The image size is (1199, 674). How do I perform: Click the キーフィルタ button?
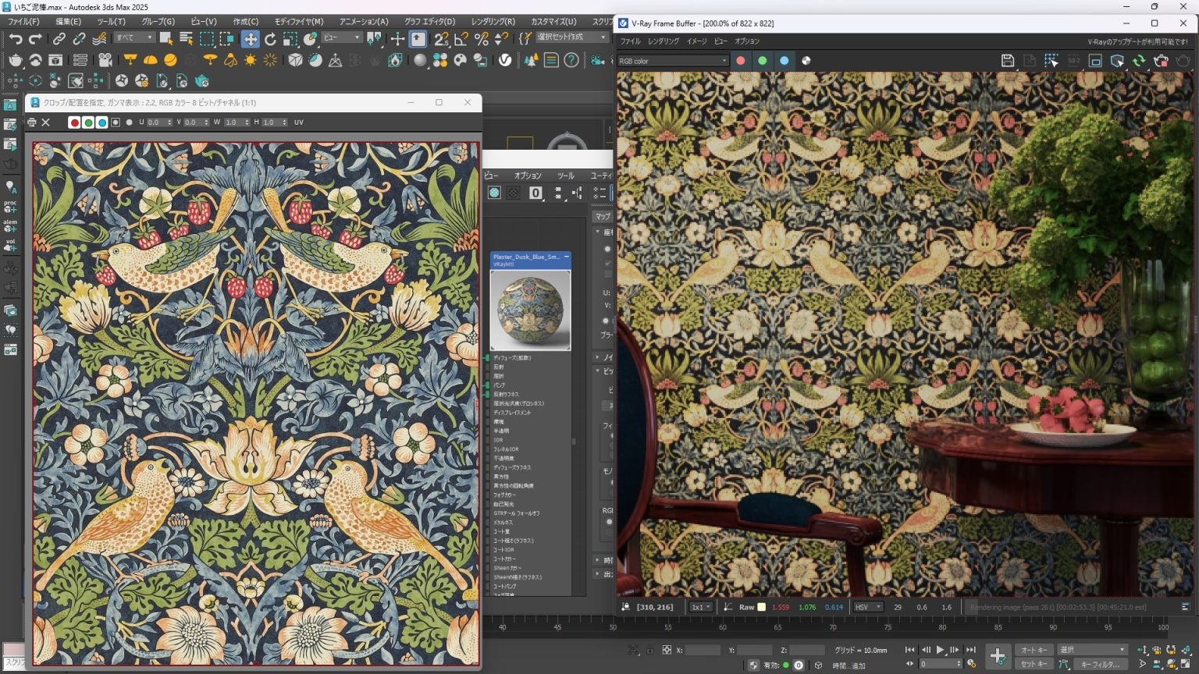coord(1100,664)
